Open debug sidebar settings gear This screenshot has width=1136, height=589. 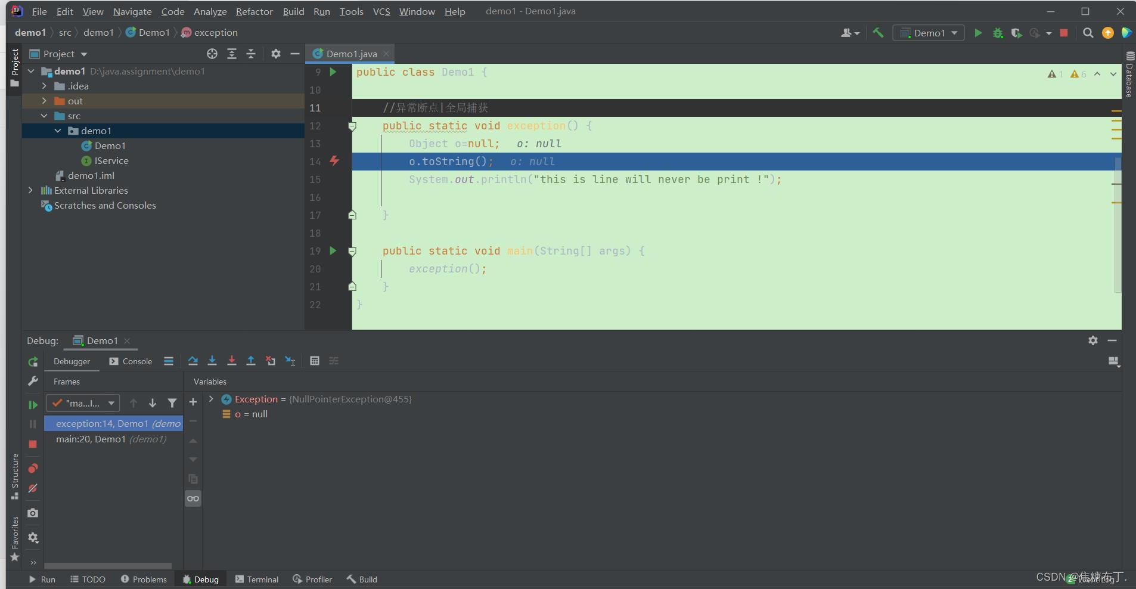[x=33, y=538]
